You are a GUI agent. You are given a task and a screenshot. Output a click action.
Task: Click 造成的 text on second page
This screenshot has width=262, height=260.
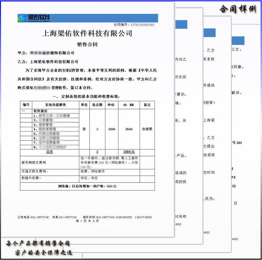point(181,173)
